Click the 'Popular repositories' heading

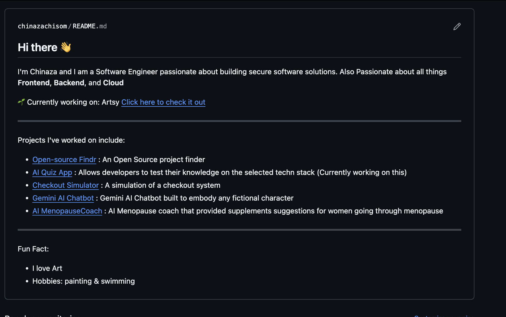43,315
